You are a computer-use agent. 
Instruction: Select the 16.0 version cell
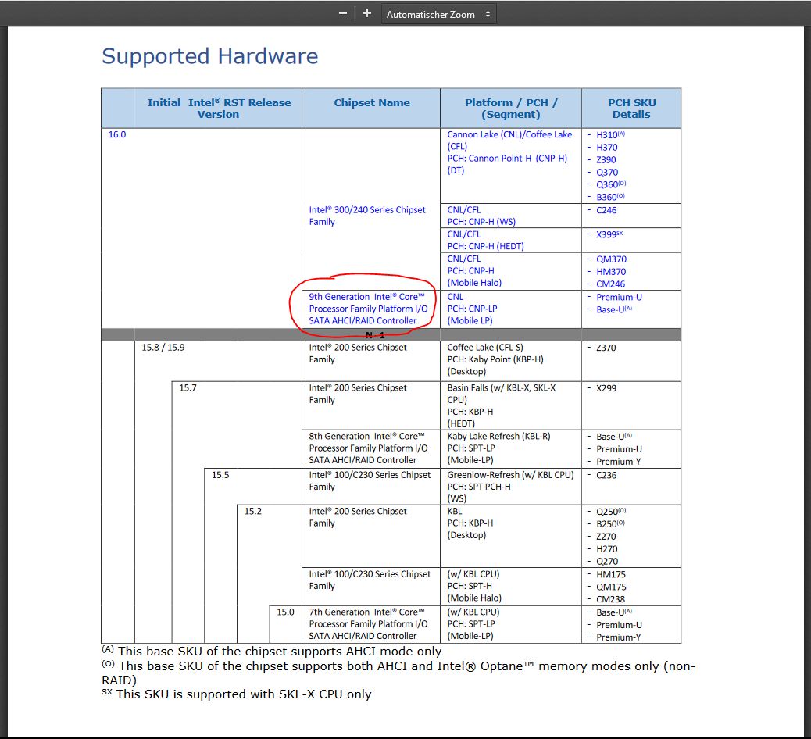pos(117,134)
